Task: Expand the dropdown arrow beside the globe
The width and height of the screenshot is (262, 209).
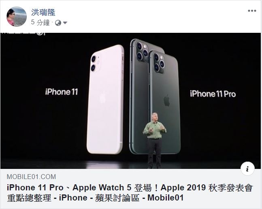Action: (x=65, y=23)
